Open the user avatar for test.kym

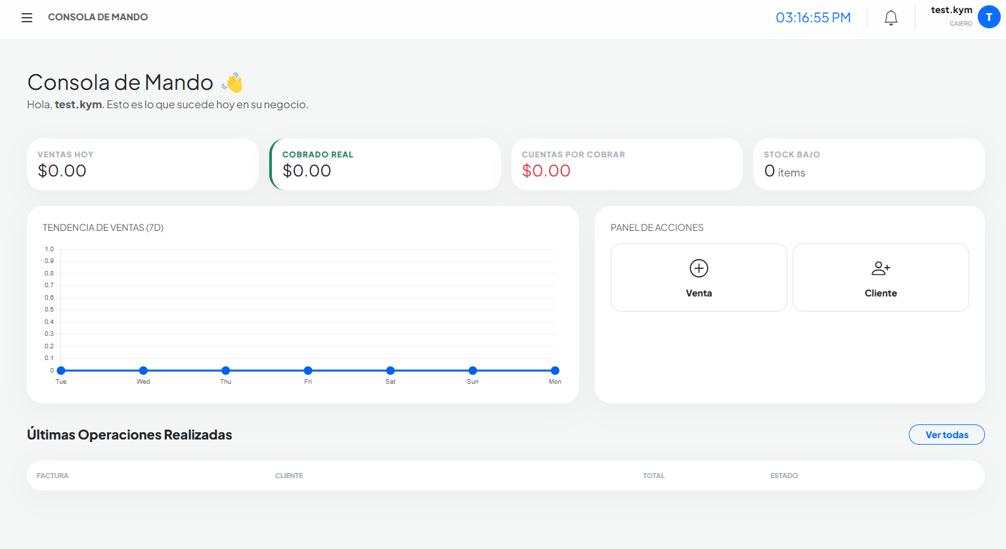(x=989, y=16)
